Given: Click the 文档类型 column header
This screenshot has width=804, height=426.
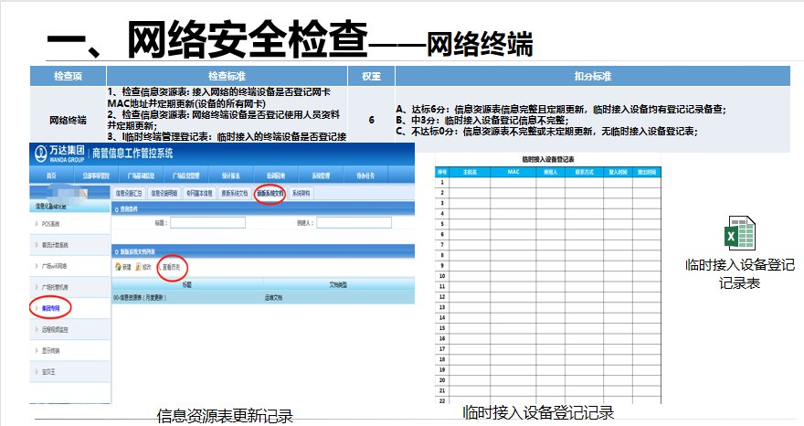Looking at the screenshot, I should tap(338, 284).
